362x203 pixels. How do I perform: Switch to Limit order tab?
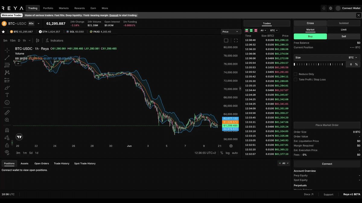point(344,29)
